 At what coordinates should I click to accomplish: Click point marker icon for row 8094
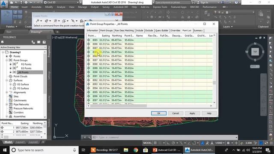89,88
